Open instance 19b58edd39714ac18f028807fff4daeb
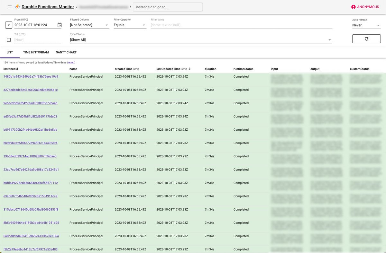The height and width of the screenshot is (253, 386). [x=30, y=156]
